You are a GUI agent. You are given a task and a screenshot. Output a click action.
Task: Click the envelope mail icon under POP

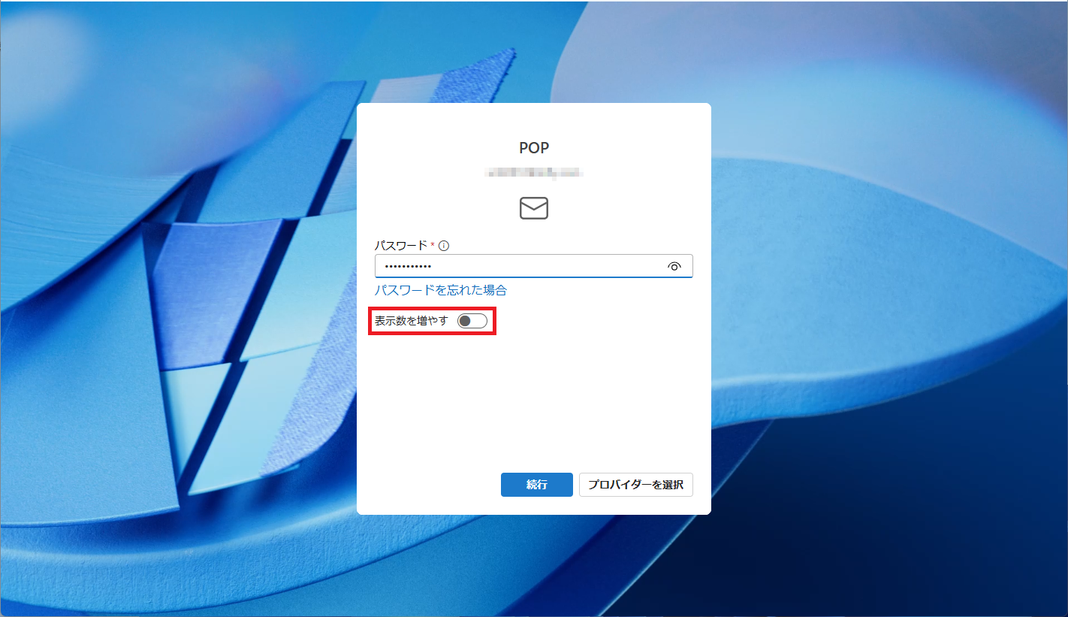534,208
